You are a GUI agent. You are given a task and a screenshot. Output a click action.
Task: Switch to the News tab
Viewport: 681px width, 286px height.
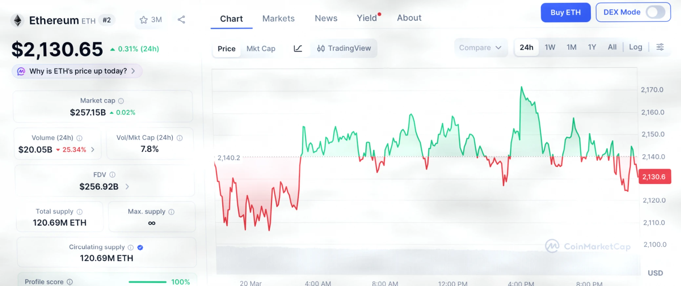coord(326,18)
